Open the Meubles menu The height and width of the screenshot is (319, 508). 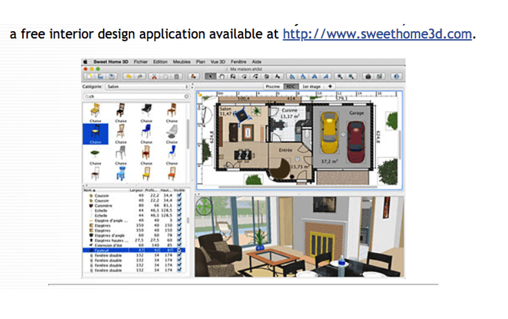(181, 62)
